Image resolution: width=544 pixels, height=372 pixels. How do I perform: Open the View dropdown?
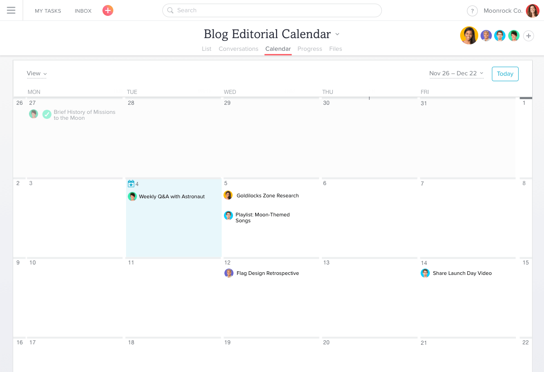pos(37,73)
